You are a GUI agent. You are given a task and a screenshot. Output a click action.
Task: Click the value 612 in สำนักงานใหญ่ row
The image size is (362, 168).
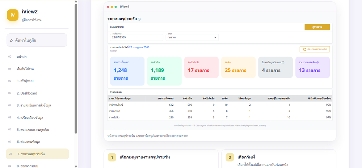(171, 105)
